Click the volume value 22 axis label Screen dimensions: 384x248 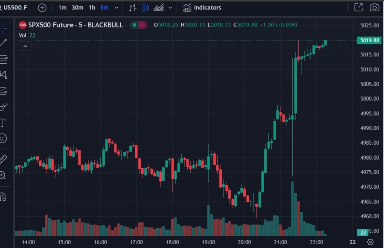363,232
